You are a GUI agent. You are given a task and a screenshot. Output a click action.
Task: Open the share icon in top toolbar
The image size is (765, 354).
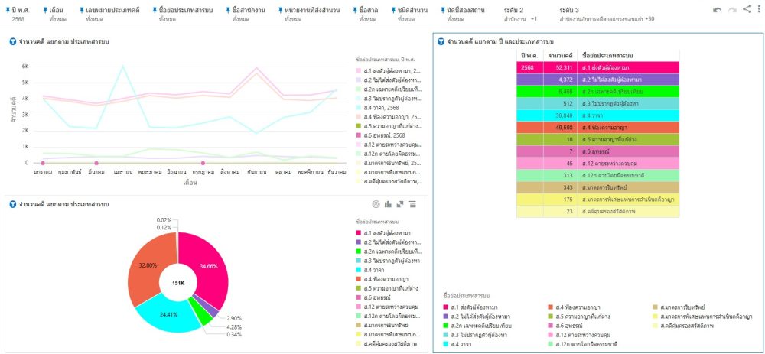[x=747, y=10]
